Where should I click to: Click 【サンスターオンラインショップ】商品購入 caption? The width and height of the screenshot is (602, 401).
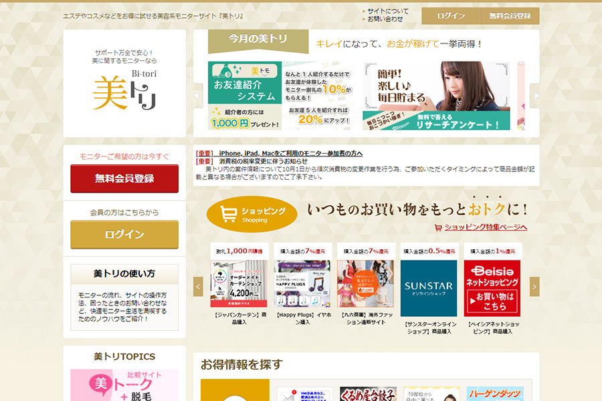click(x=429, y=327)
